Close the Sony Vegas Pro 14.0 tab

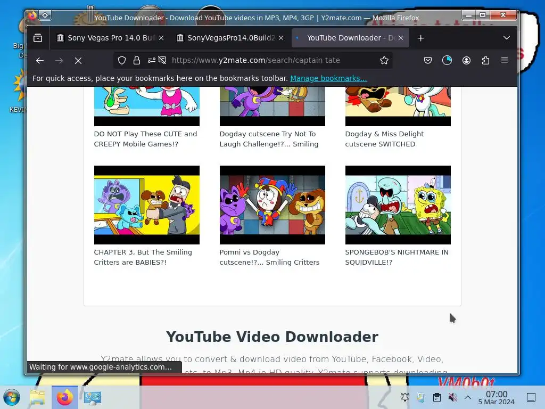[161, 38]
